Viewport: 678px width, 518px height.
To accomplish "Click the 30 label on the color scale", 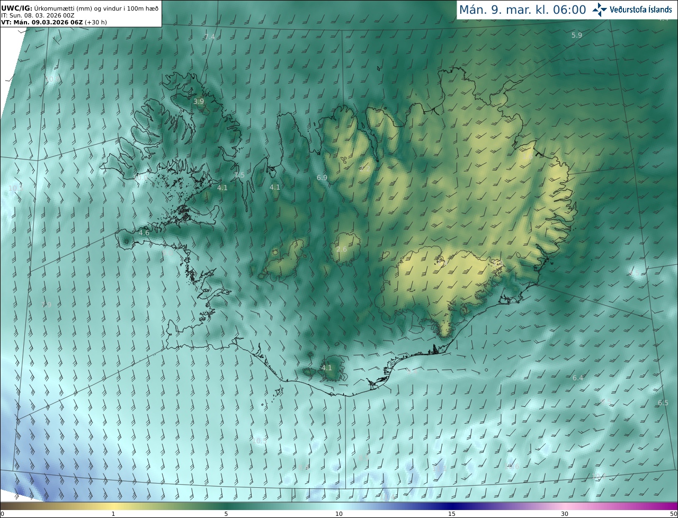I will pos(565,514).
